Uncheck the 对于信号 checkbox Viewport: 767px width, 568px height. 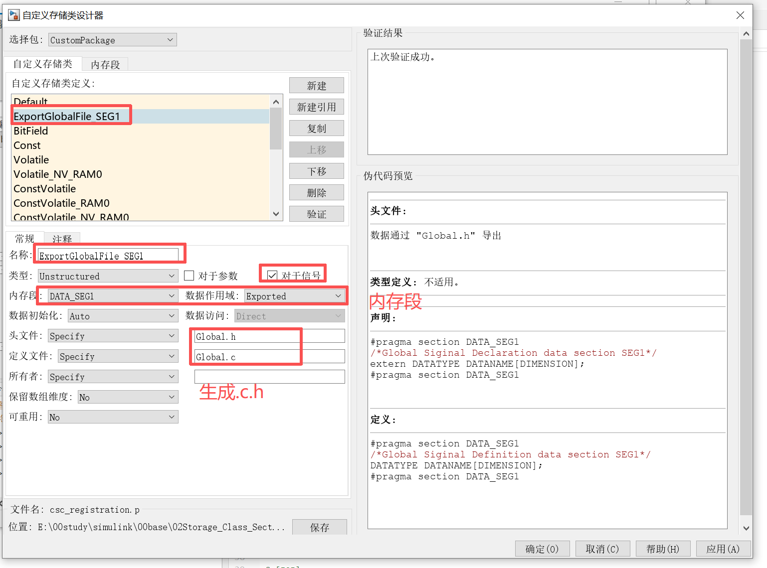(x=272, y=276)
